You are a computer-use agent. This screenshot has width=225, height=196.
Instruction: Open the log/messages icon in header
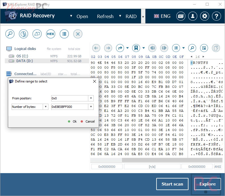(x=181, y=16)
